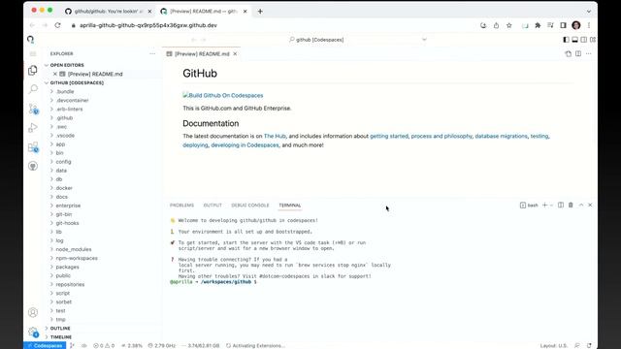Open the Explorer view in activity bar
Image resolution: width=621 pixels, height=349 pixels.
click(x=33, y=71)
